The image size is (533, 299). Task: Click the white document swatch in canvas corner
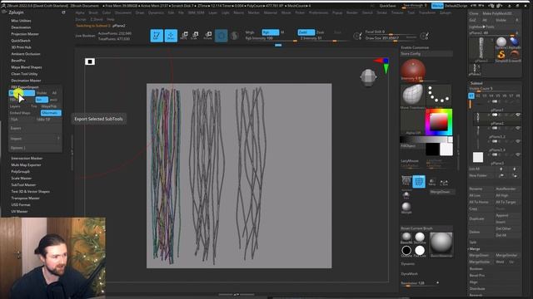point(90,61)
